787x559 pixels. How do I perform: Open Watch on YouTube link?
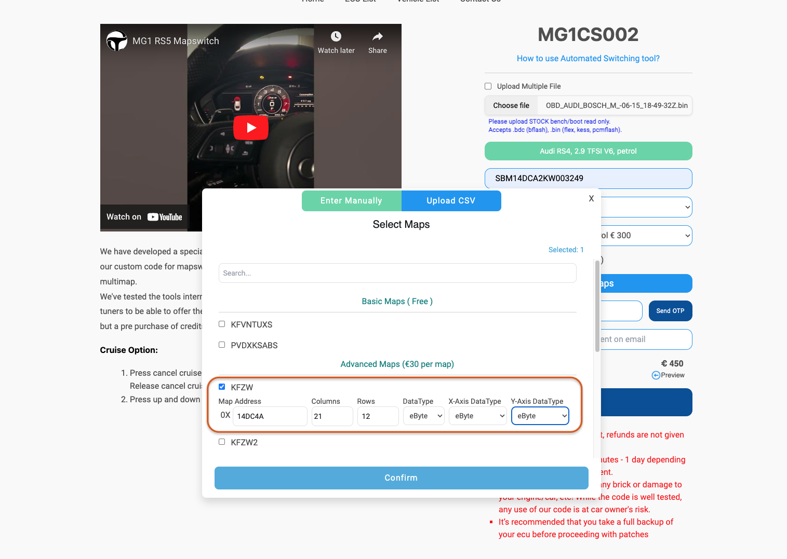coord(144,217)
